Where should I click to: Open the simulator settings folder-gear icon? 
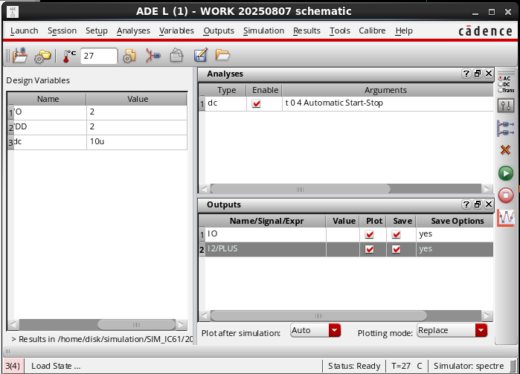[x=42, y=56]
